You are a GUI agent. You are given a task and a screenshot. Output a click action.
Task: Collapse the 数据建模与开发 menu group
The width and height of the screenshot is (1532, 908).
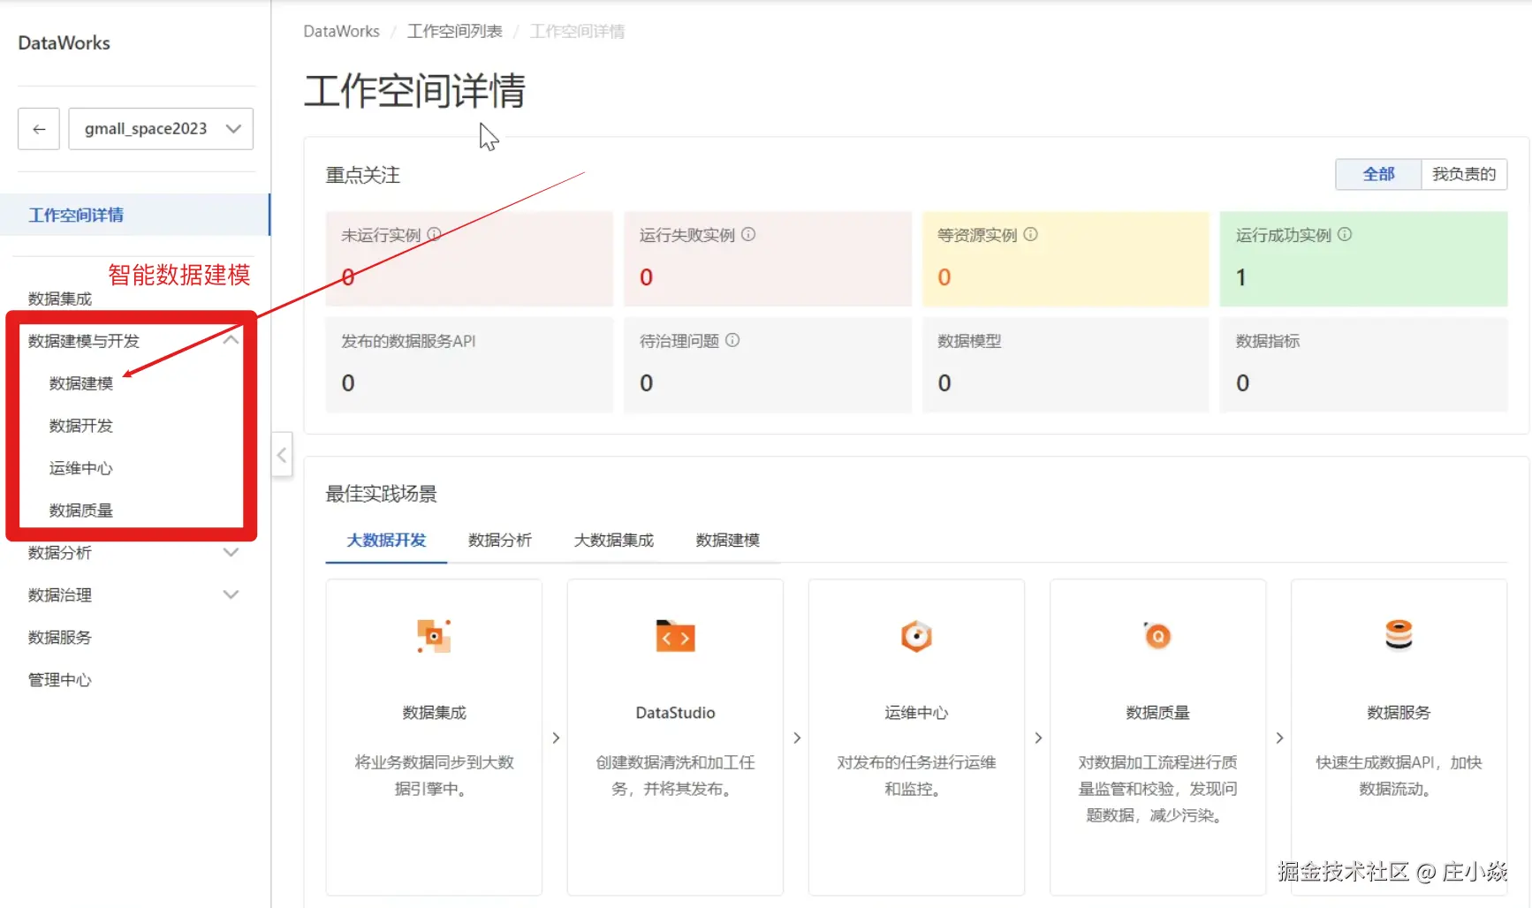(231, 340)
